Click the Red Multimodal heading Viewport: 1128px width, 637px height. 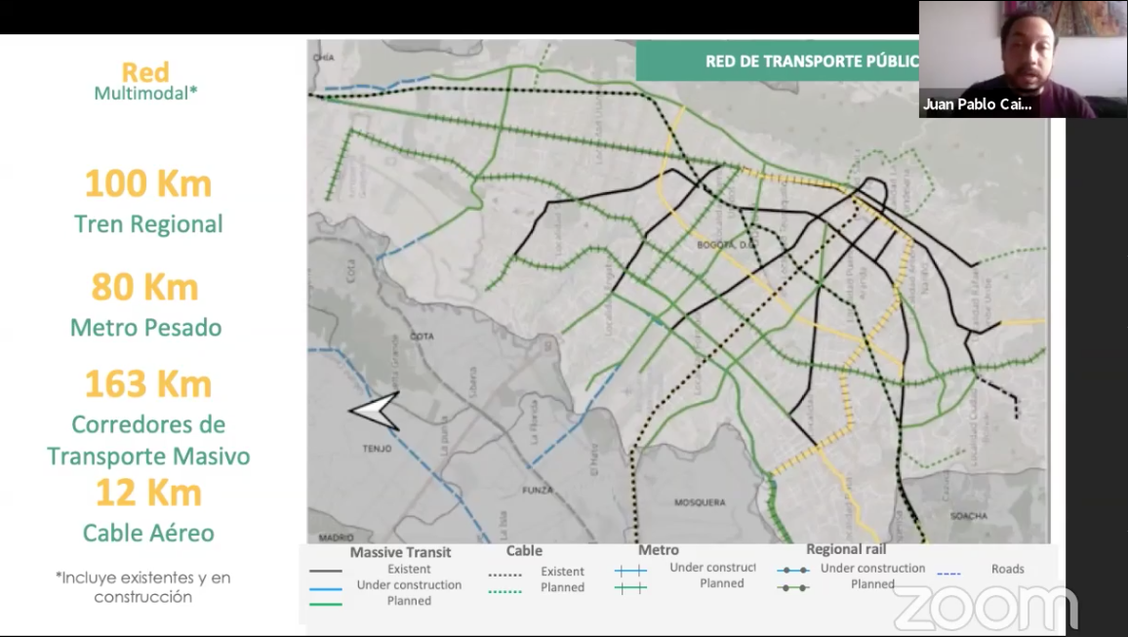[x=145, y=81]
